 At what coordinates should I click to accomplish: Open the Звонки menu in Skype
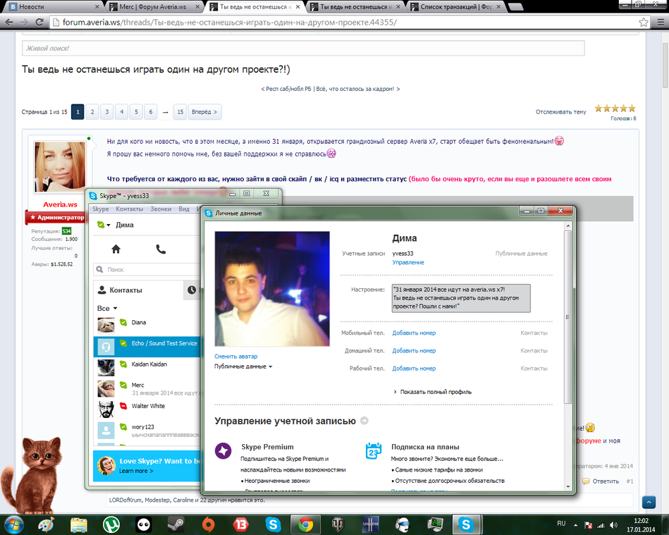coord(161,209)
